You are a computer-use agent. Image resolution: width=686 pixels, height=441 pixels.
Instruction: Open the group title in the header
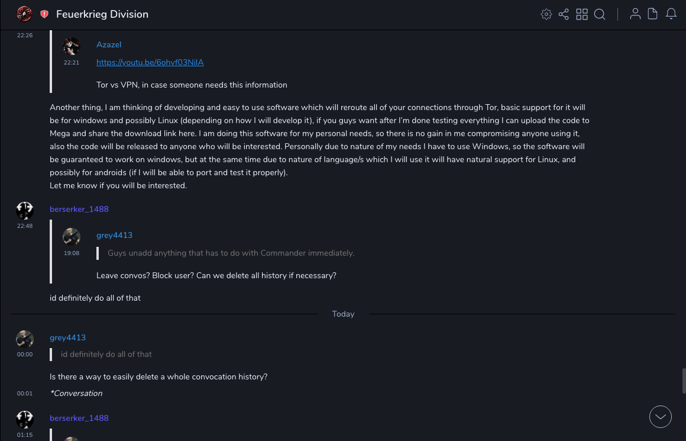pyautogui.click(x=102, y=14)
